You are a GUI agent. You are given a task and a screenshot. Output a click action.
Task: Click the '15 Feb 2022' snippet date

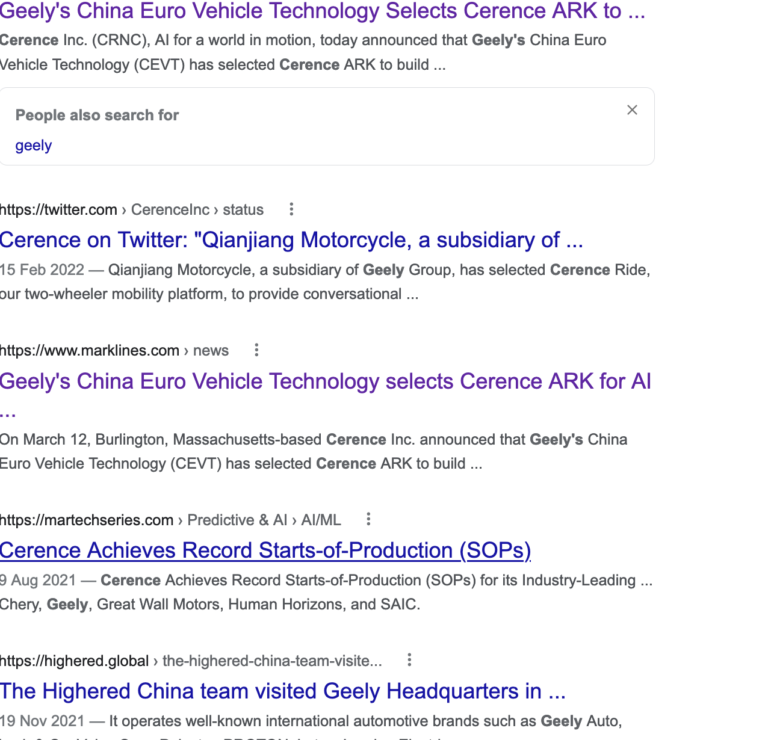point(42,270)
